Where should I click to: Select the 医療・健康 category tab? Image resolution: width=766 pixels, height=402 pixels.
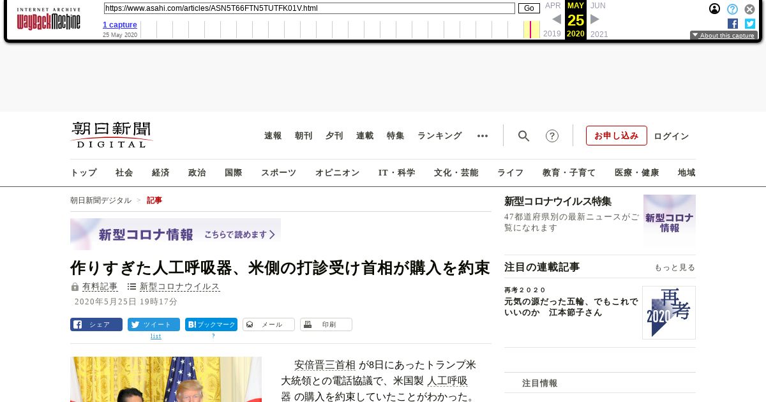pyautogui.click(x=637, y=173)
